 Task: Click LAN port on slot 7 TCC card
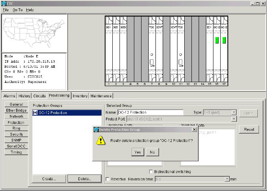(x=152, y=62)
